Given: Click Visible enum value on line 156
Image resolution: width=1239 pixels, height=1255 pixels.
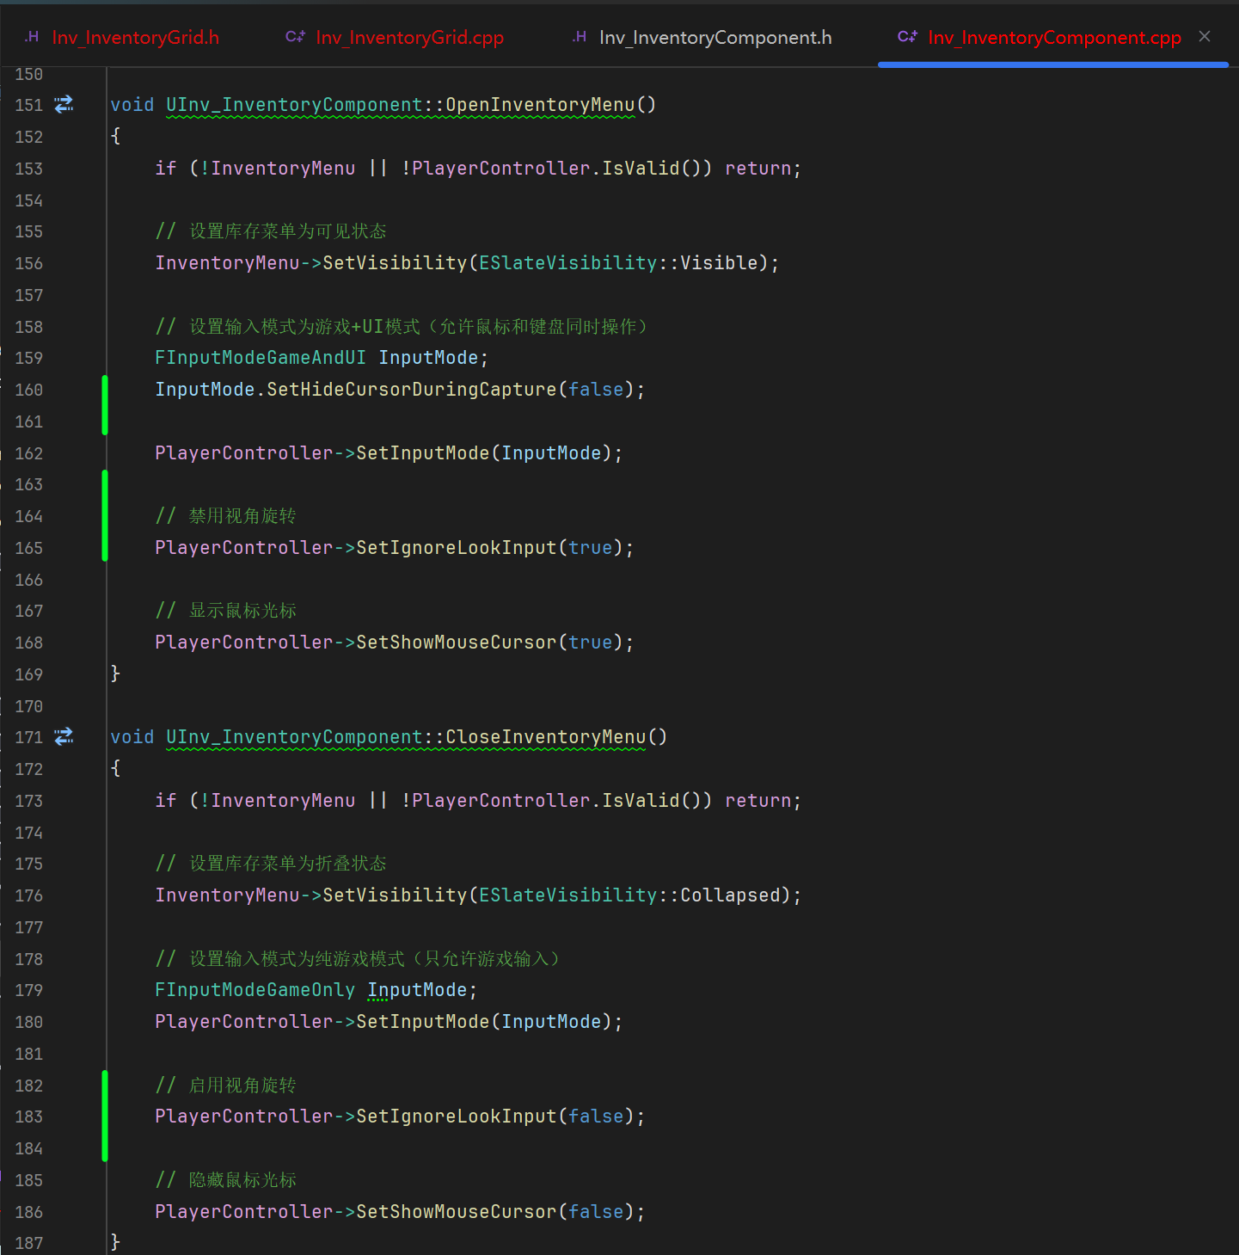Looking at the screenshot, I should (x=719, y=263).
